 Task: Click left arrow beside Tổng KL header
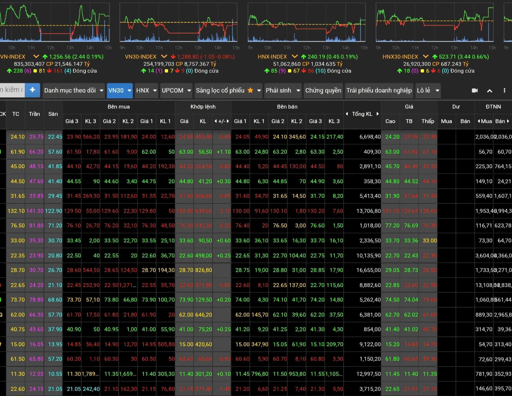pos(347,114)
